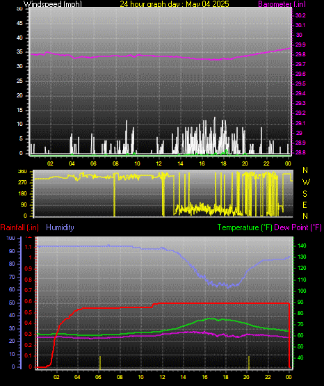The image size is (324, 386).
Task: Select the 'Temperature (°F)' legend label
Action: [245, 227]
